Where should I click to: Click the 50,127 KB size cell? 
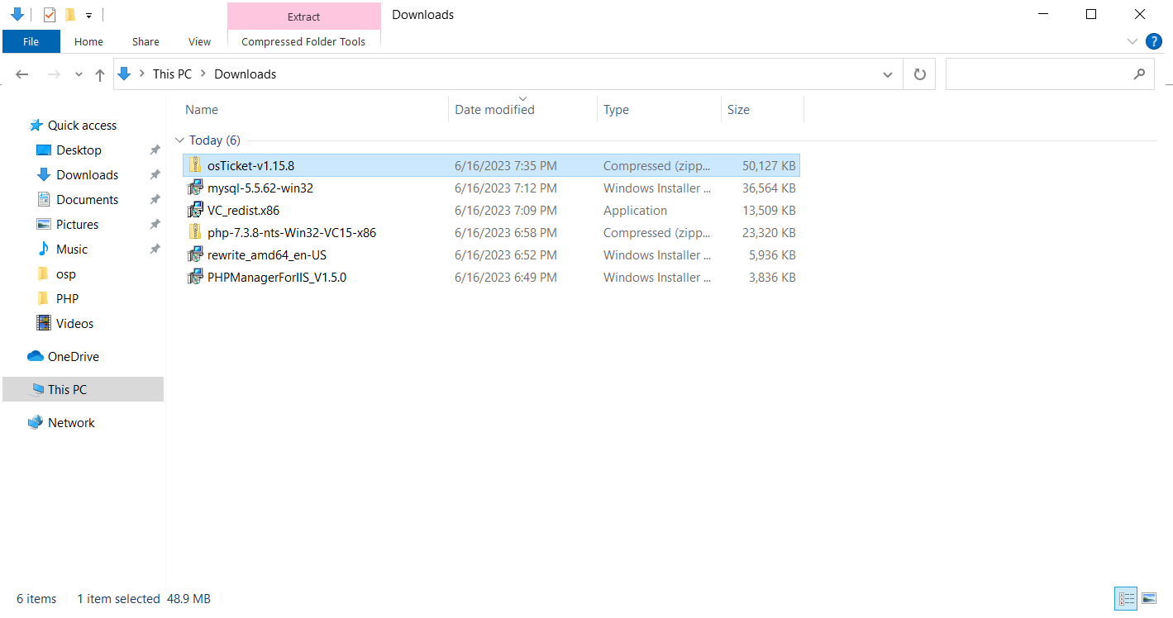tap(769, 166)
